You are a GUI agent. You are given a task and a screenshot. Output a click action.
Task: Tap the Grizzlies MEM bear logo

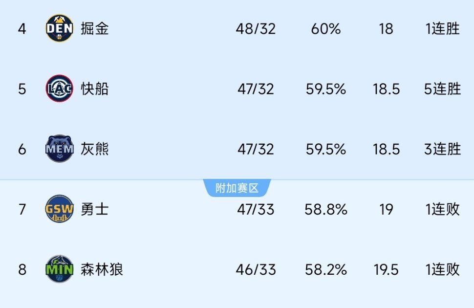click(59, 149)
